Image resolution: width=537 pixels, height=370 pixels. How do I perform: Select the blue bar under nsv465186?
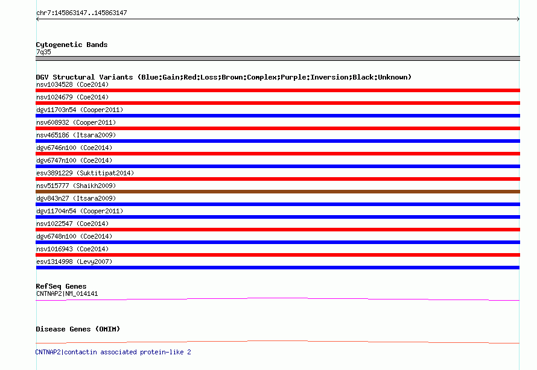[278, 141]
